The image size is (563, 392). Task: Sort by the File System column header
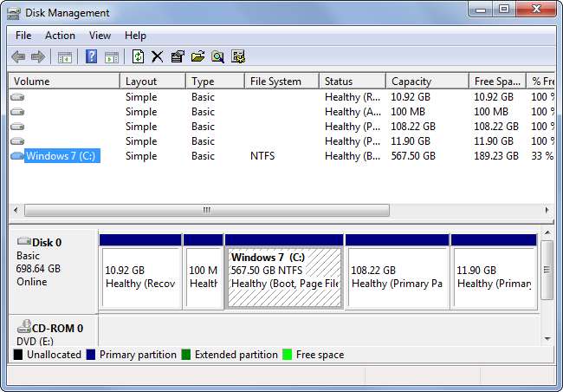[275, 82]
